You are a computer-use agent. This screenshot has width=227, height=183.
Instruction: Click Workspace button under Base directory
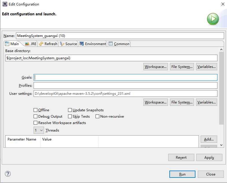point(156,66)
